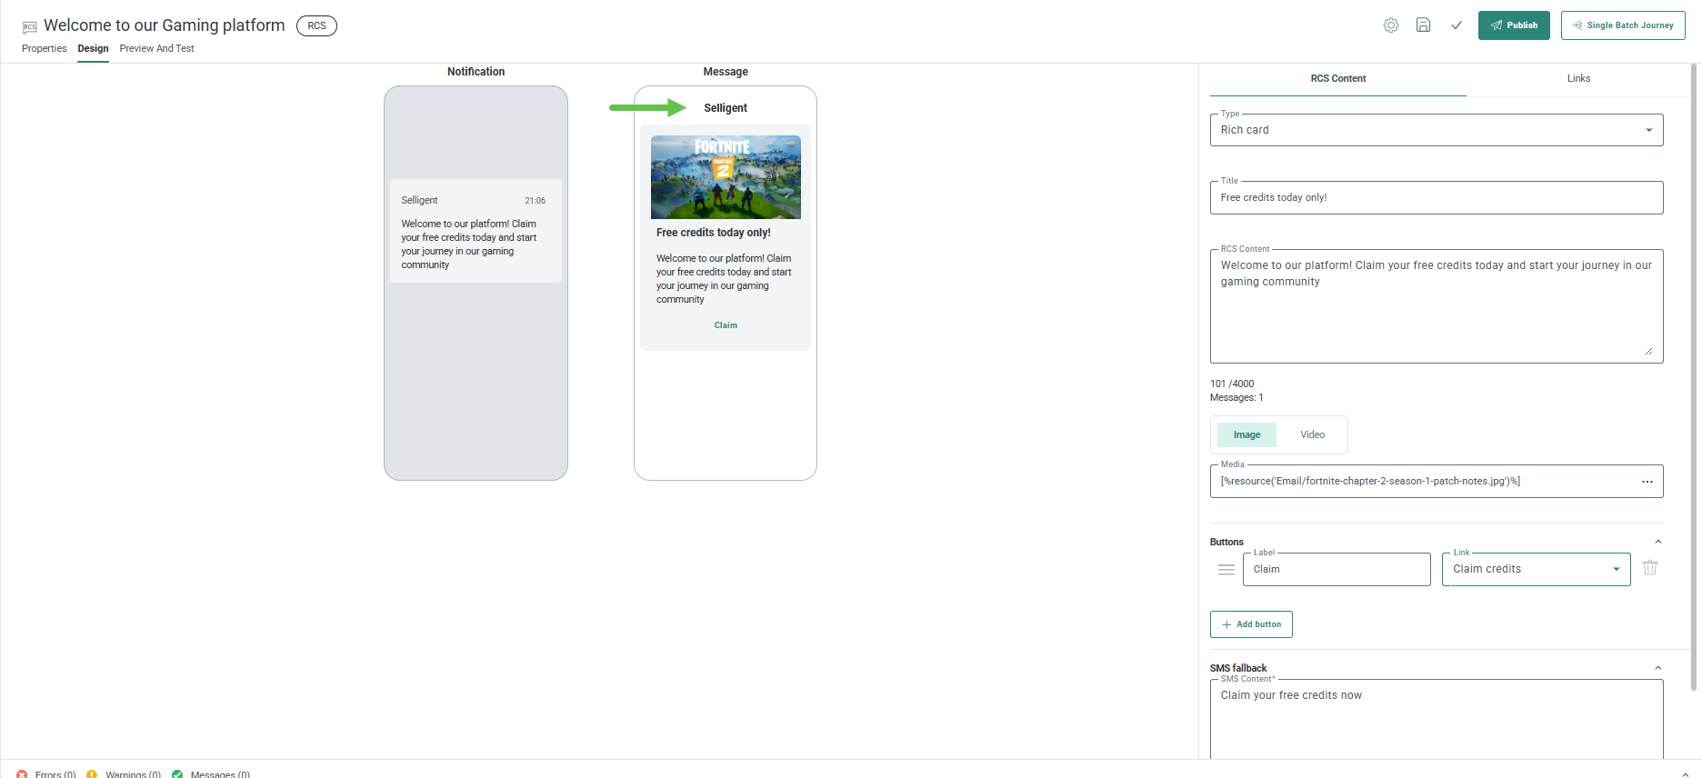Grab the drag handle for Claim button row

tap(1226, 570)
